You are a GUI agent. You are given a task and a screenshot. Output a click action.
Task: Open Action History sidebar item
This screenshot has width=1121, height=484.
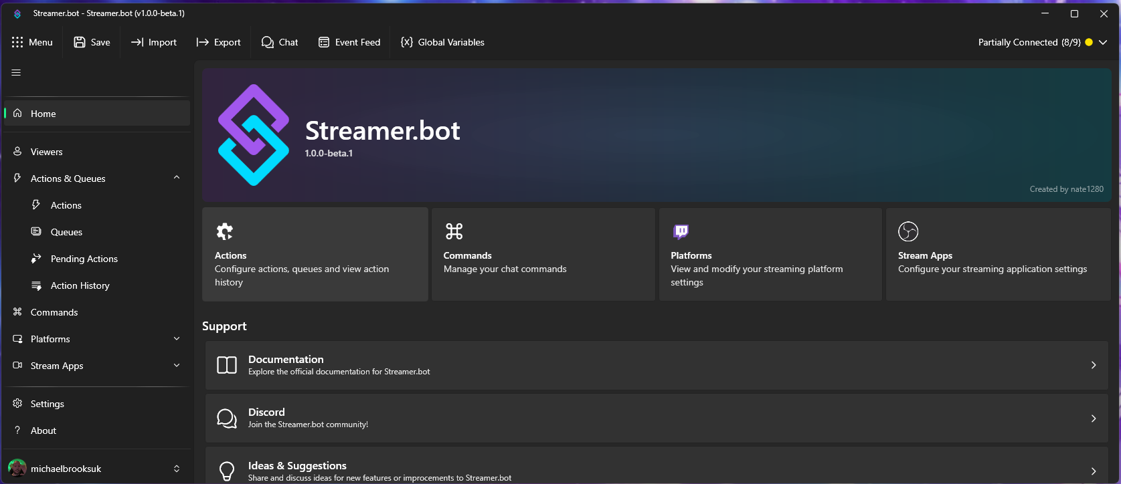coord(97,285)
